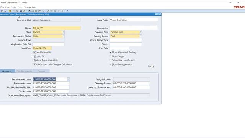This screenshot has width=245, height=138.
Task: Click the Switch Responsibilities toolbar icon
Action: coord(17,11)
